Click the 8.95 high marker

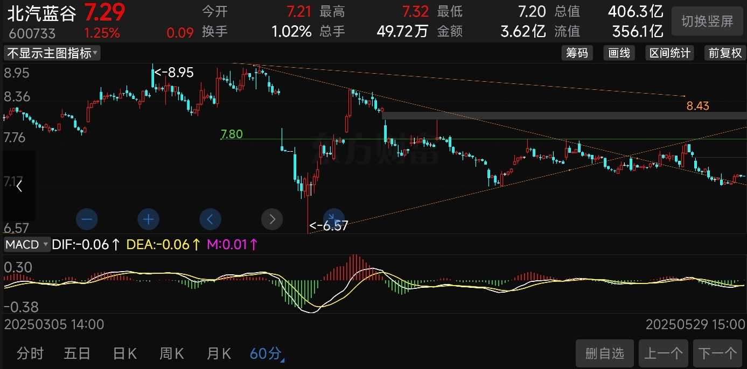[x=174, y=72]
